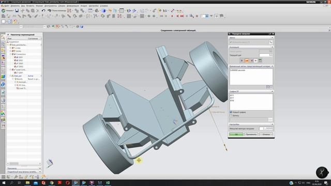This screenshot has width=331, height=186.
Task: Open Excel from the Windows taskbar
Action: click(x=108, y=182)
